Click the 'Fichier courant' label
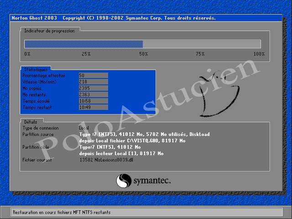The image size is (292, 219). 37,160
